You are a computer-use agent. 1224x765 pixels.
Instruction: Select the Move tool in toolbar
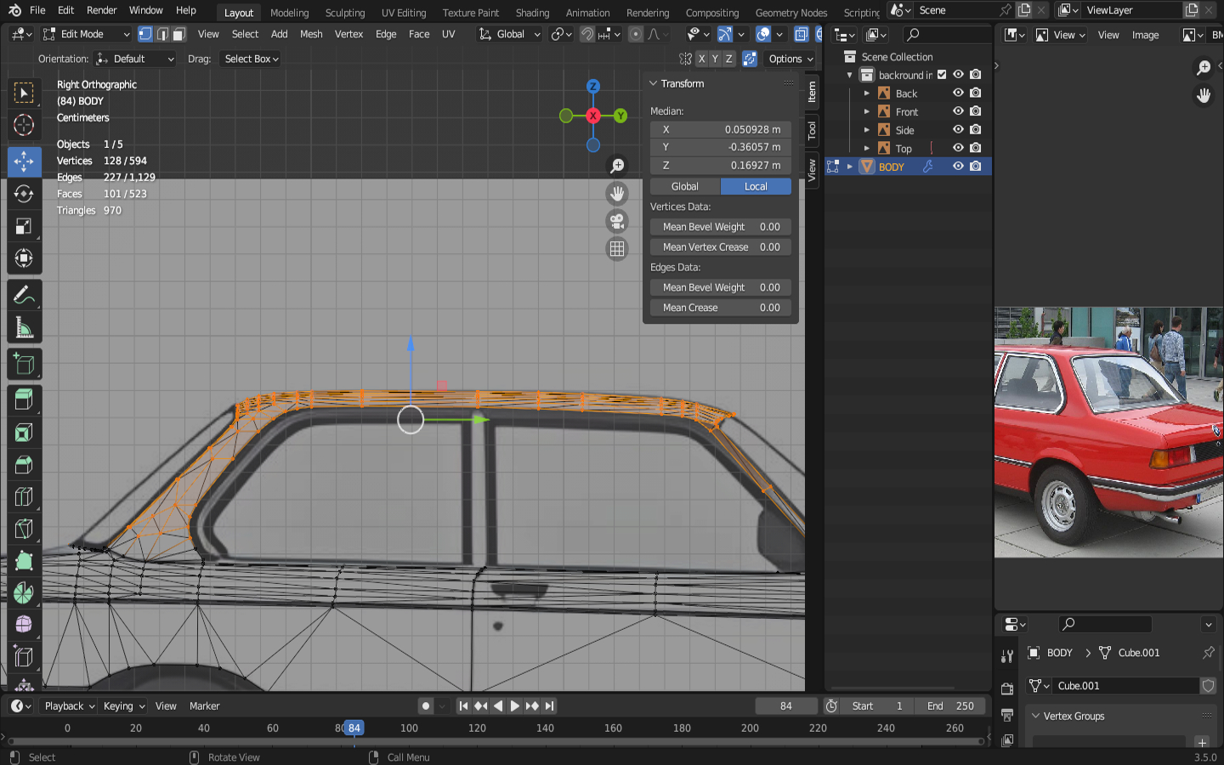click(24, 161)
